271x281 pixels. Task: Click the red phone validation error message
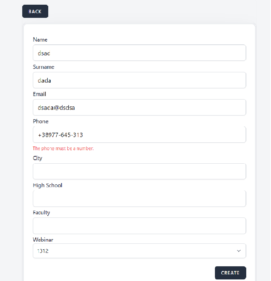tap(63, 148)
